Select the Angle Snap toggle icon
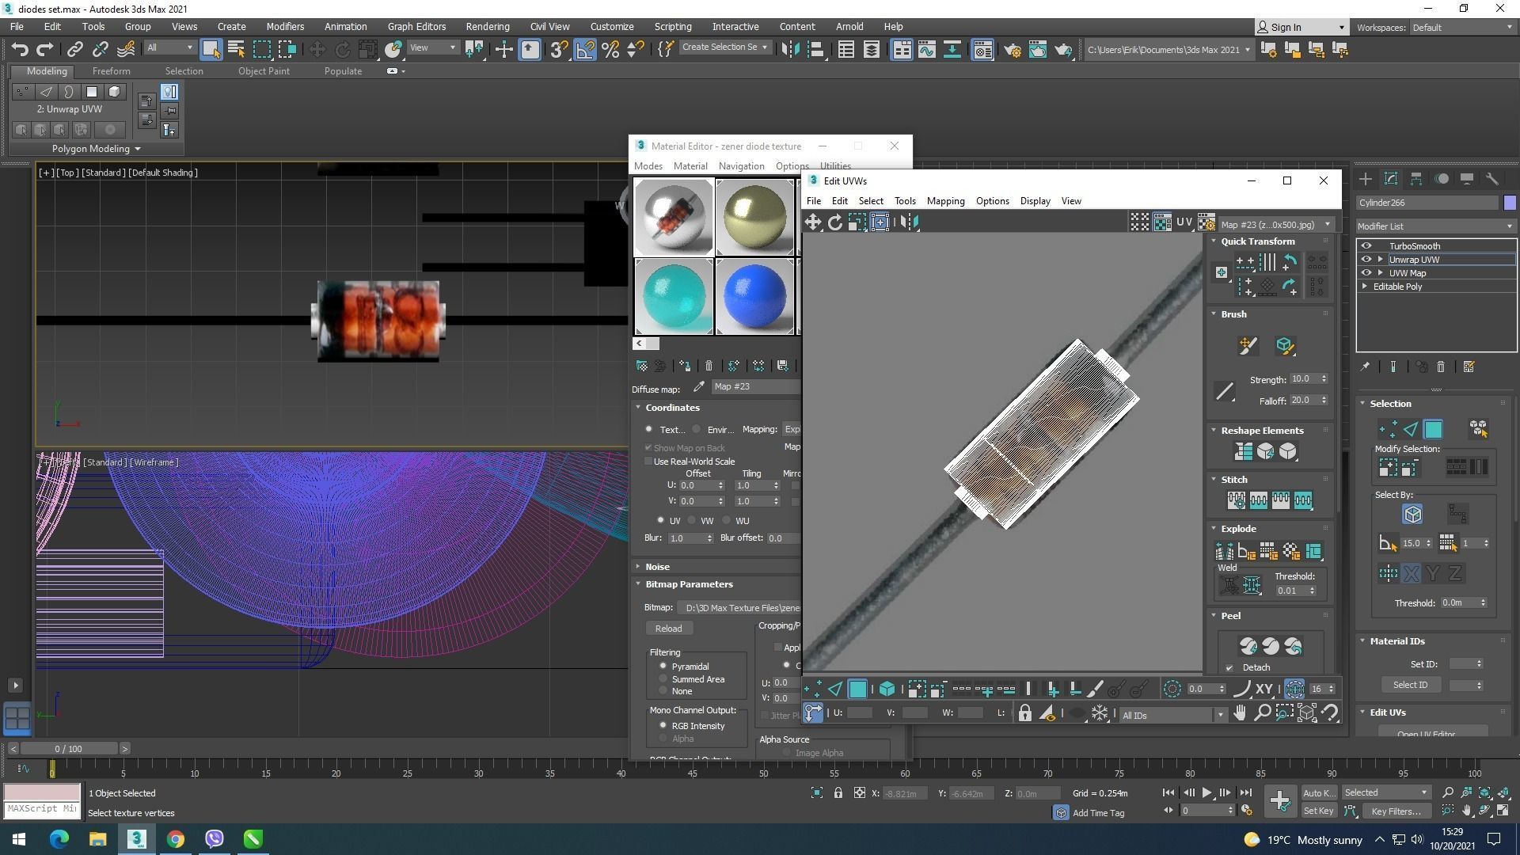The height and width of the screenshot is (855, 1520). [x=585, y=50]
